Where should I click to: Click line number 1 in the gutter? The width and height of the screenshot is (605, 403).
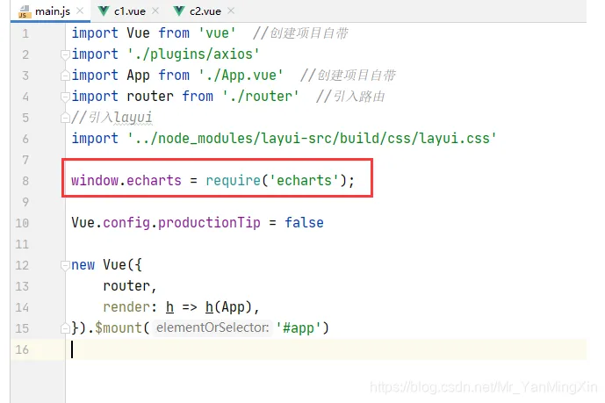click(x=25, y=33)
